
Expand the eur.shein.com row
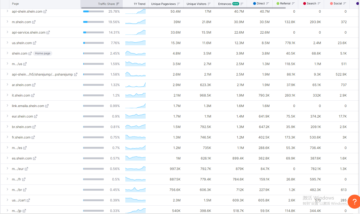pyautogui.click(x=7, y=116)
